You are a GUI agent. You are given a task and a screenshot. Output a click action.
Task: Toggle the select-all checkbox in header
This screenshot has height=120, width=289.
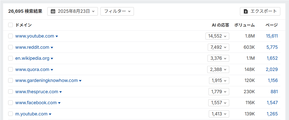click(10, 25)
